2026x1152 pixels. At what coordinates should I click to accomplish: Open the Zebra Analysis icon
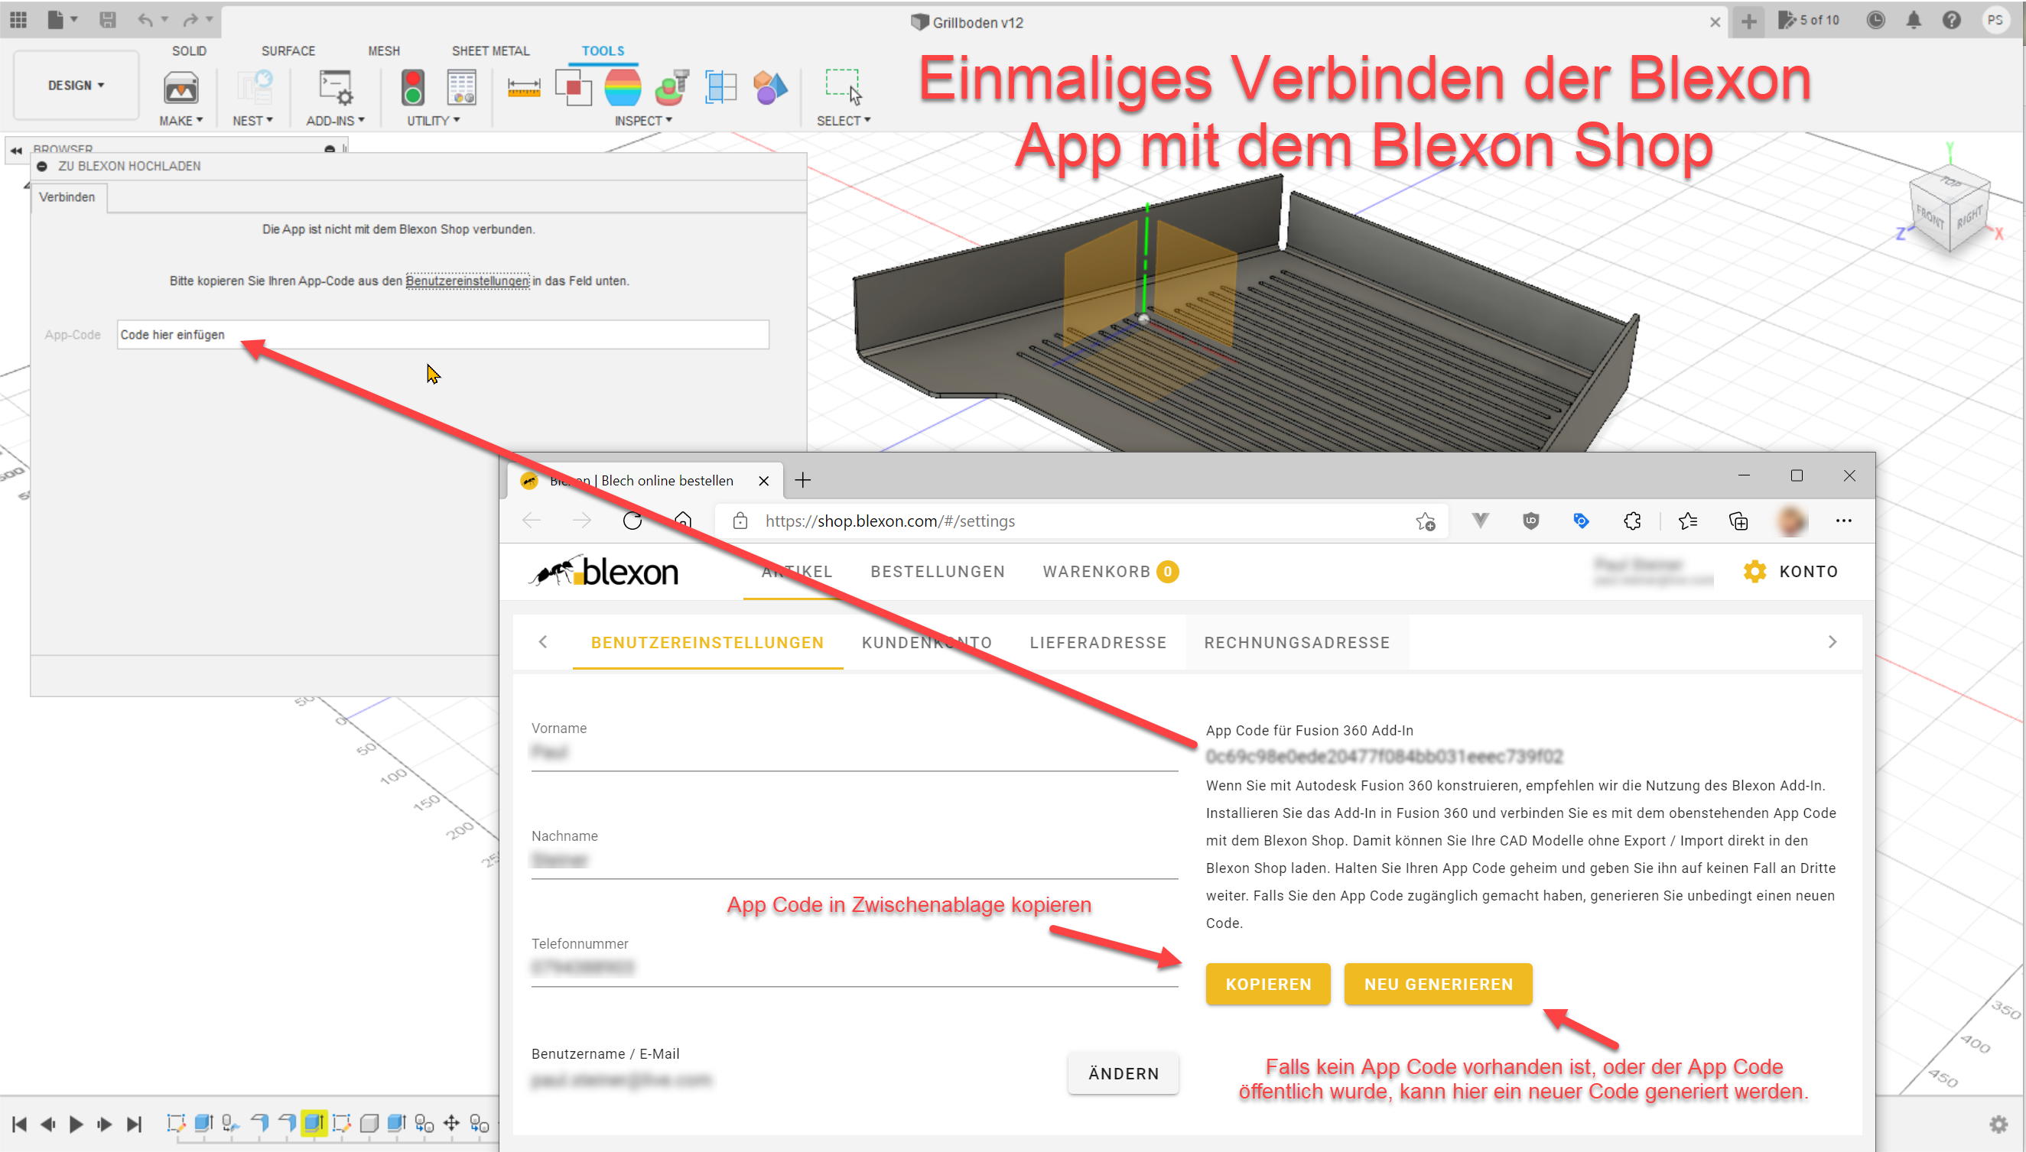point(623,88)
